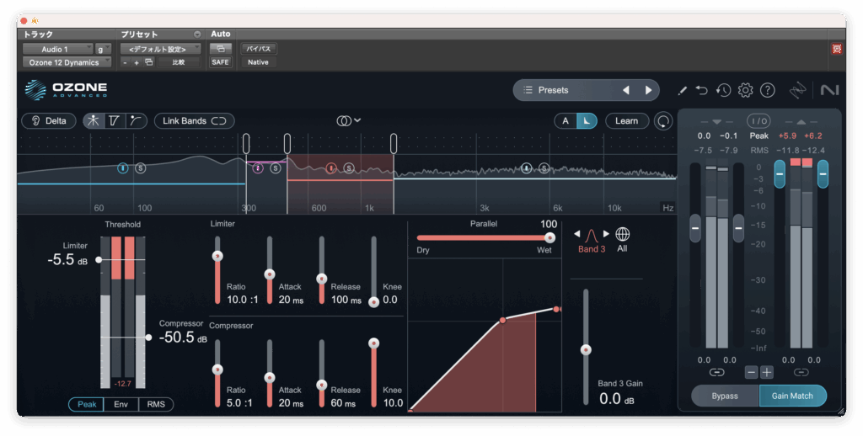Open Ozone settings gear icon

[x=745, y=90]
